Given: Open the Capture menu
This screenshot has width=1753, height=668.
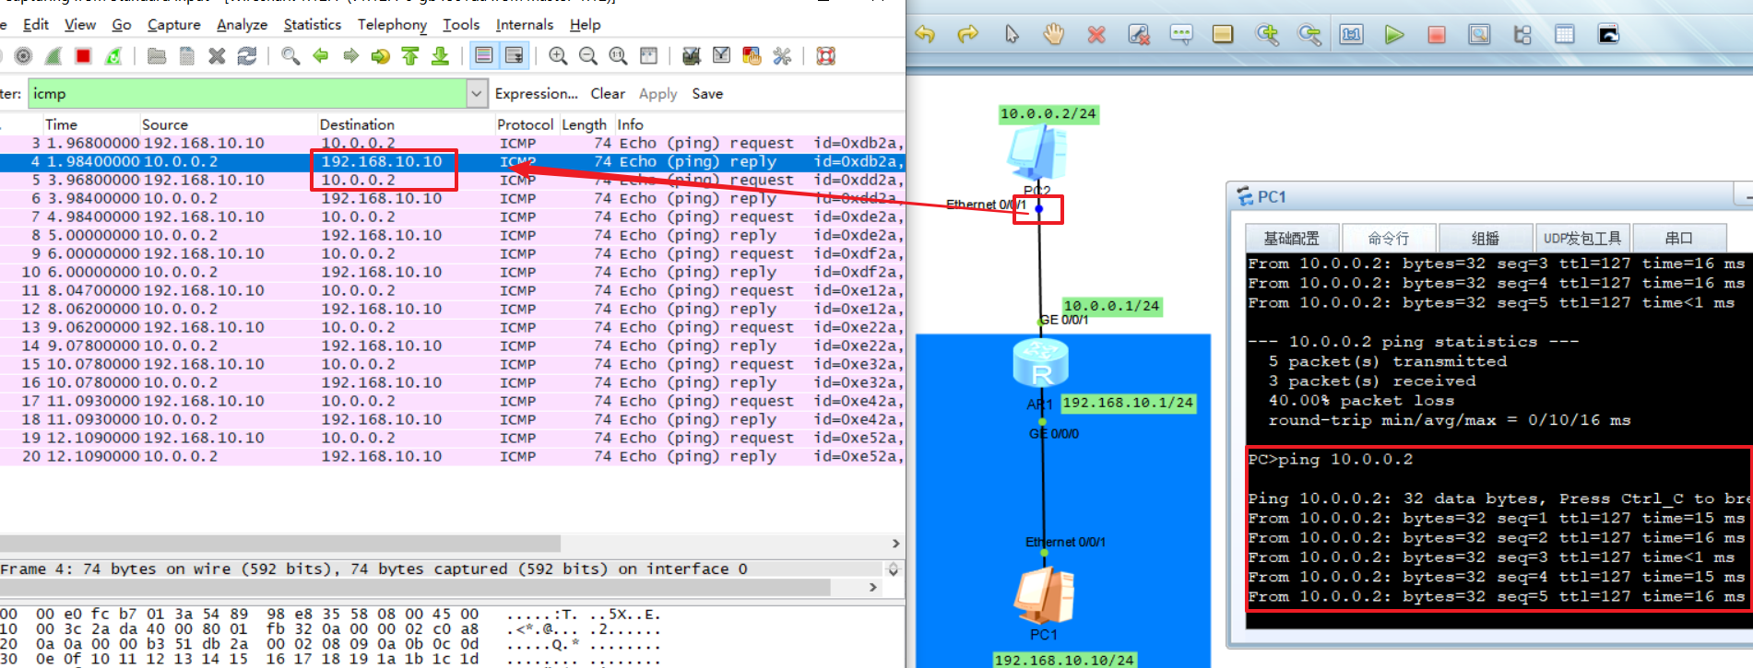Looking at the screenshot, I should (x=173, y=24).
